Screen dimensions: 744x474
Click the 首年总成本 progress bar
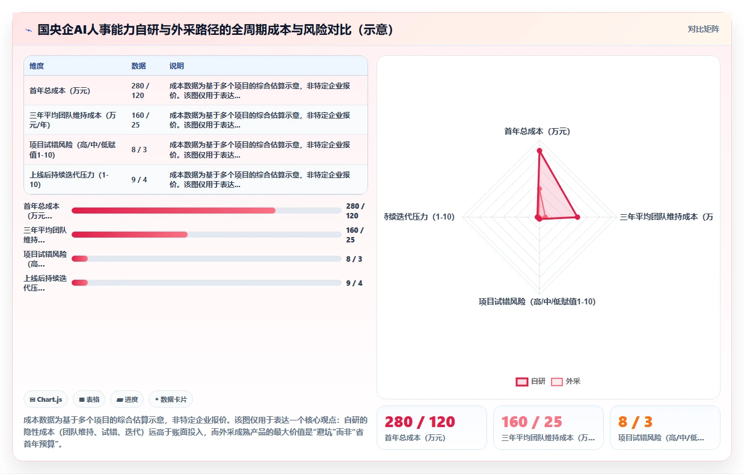click(x=206, y=211)
